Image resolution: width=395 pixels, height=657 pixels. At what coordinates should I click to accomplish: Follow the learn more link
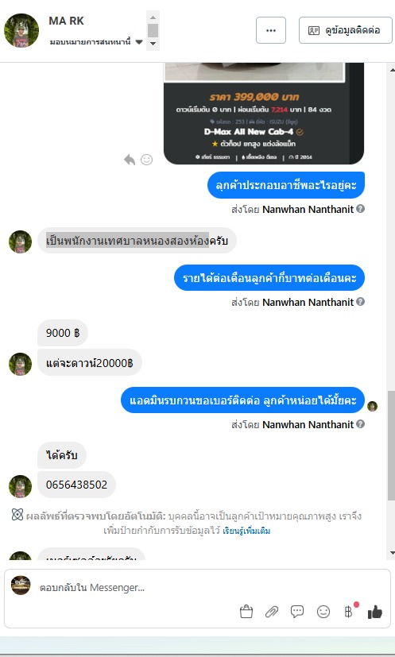(x=246, y=531)
